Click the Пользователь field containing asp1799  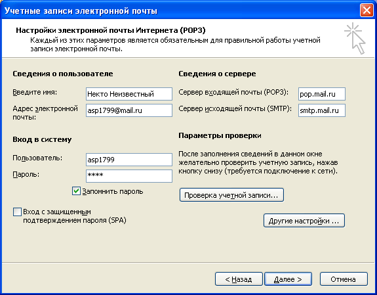pyautogui.click(x=129, y=160)
